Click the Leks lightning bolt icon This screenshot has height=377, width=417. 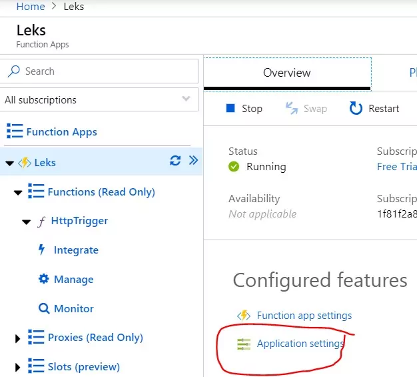coord(25,163)
